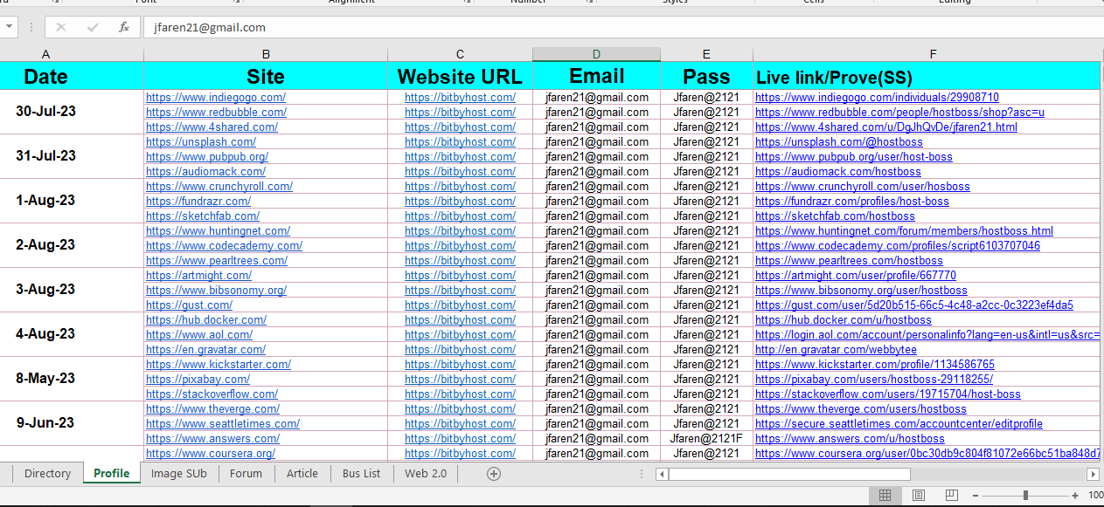Image resolution: width=1104 pixels, height=507 pixels.
Task: Open live link en.gravatar.com/webbytee
Action: tap(836, 350)
